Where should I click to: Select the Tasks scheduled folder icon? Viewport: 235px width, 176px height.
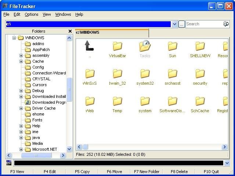click(x=145, y=46)
